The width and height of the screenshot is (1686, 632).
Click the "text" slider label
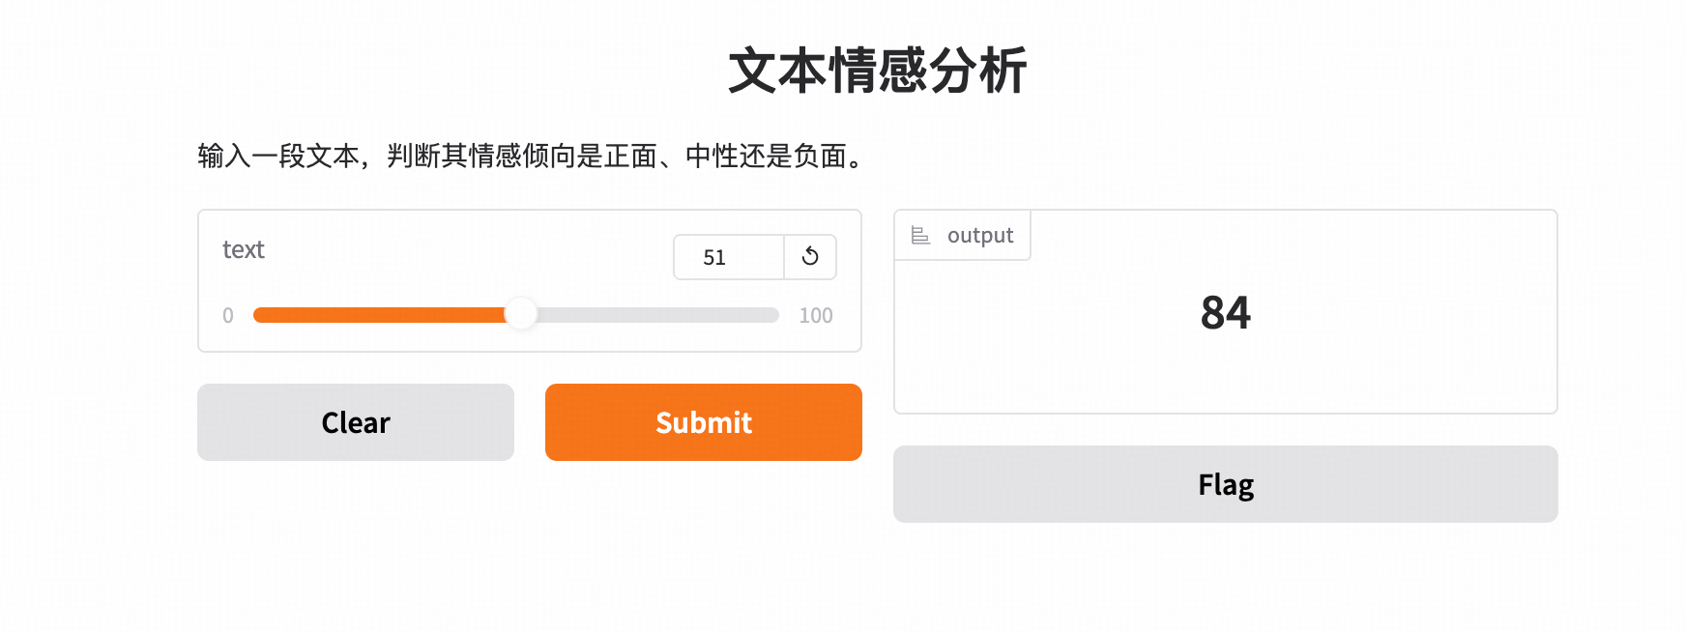(x=244, y=250)
